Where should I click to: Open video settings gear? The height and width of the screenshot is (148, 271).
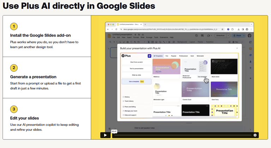coord(255,135)
